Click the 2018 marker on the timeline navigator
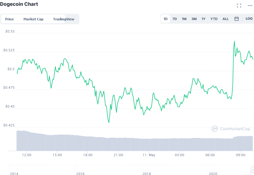Image resolution: width=254 pixels, height=175 pixels. pyautogui.click(x=147, y=173)
